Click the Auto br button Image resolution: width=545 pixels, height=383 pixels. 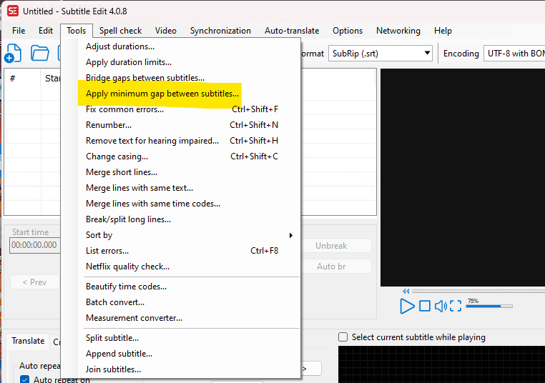[x=335, y=267]
